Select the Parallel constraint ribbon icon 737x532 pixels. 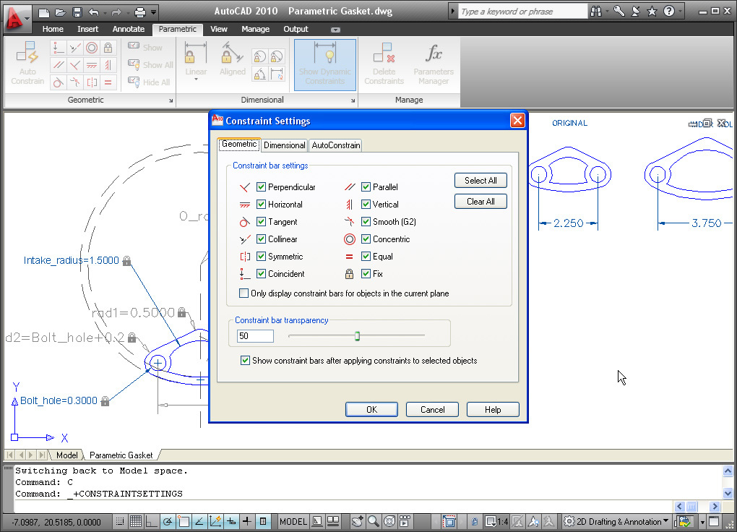click(58, 65)
